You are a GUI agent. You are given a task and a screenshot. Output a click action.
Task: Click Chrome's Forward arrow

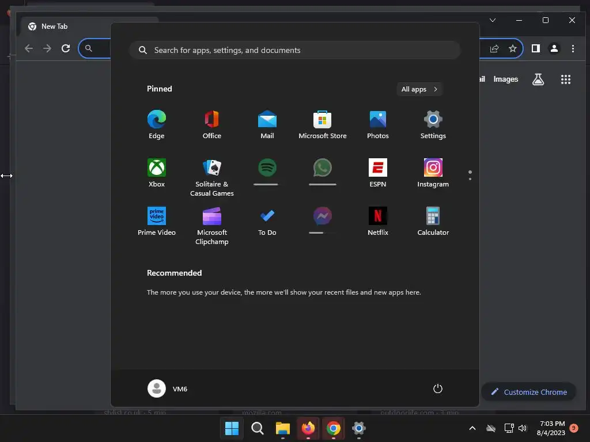click(x=47, y=48)
